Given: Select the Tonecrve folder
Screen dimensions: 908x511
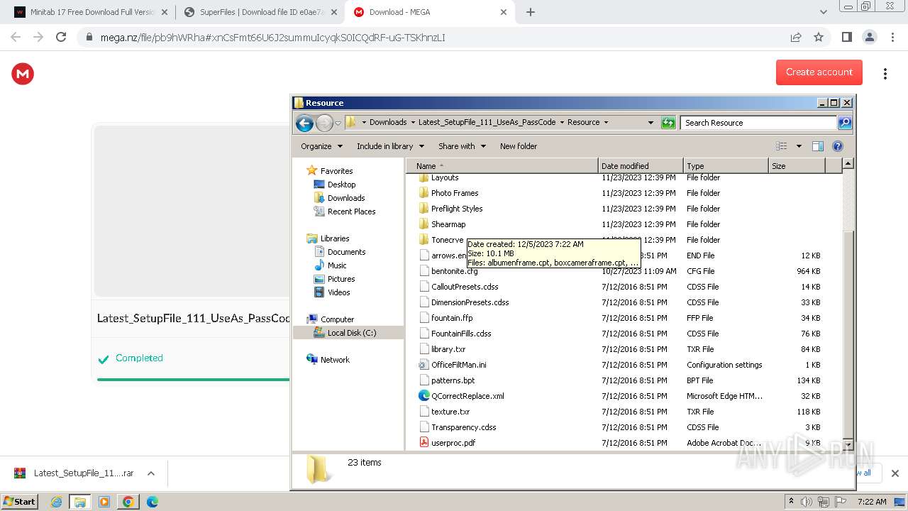Looking at the screenshot, I should [447, 240].
